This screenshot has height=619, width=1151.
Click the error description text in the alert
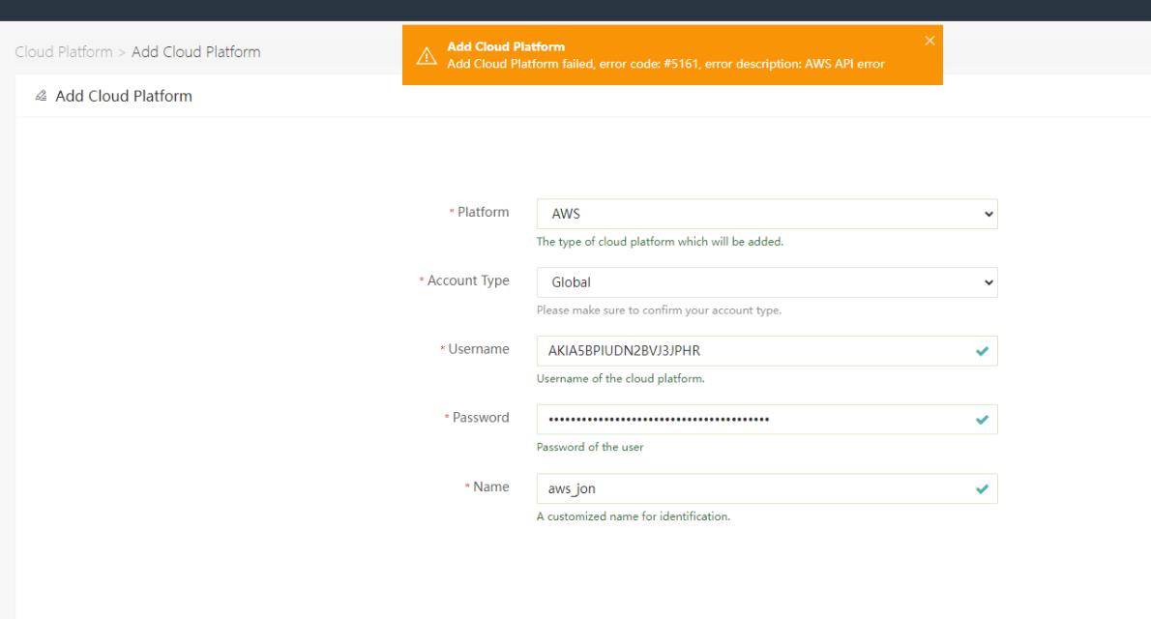(x=665, y=64)
